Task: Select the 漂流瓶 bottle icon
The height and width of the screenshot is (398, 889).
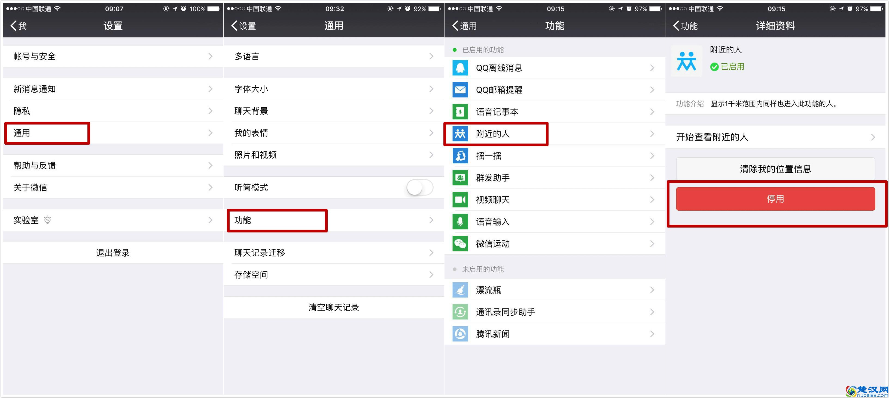Action: tap(460, 290)
